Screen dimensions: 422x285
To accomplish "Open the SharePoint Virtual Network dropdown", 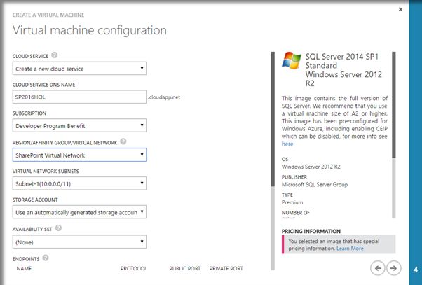I will (x=79, y=155).
